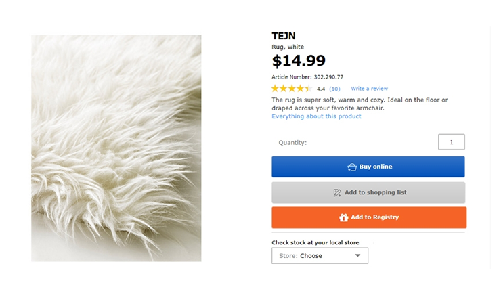The width and height of the screenshot is (501, 285).
Task: Click the yellow star rating
Action: tap(291, 89)
